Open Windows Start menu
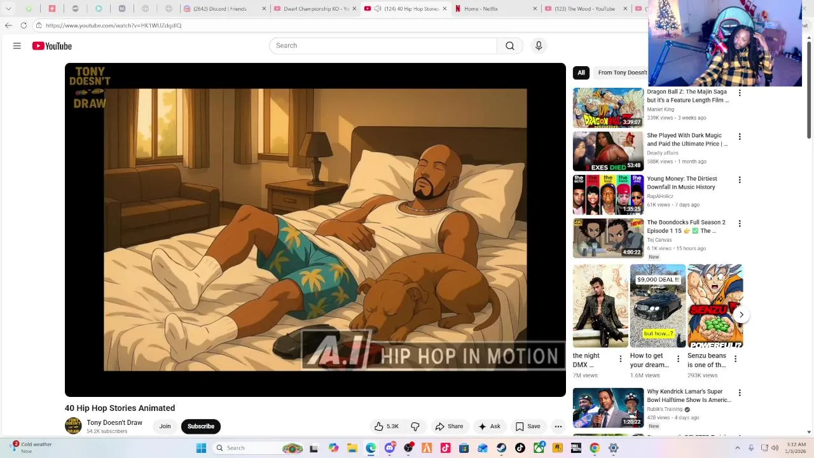The height and width of the screenshot is (458, 814). click(x=201, y=448)
